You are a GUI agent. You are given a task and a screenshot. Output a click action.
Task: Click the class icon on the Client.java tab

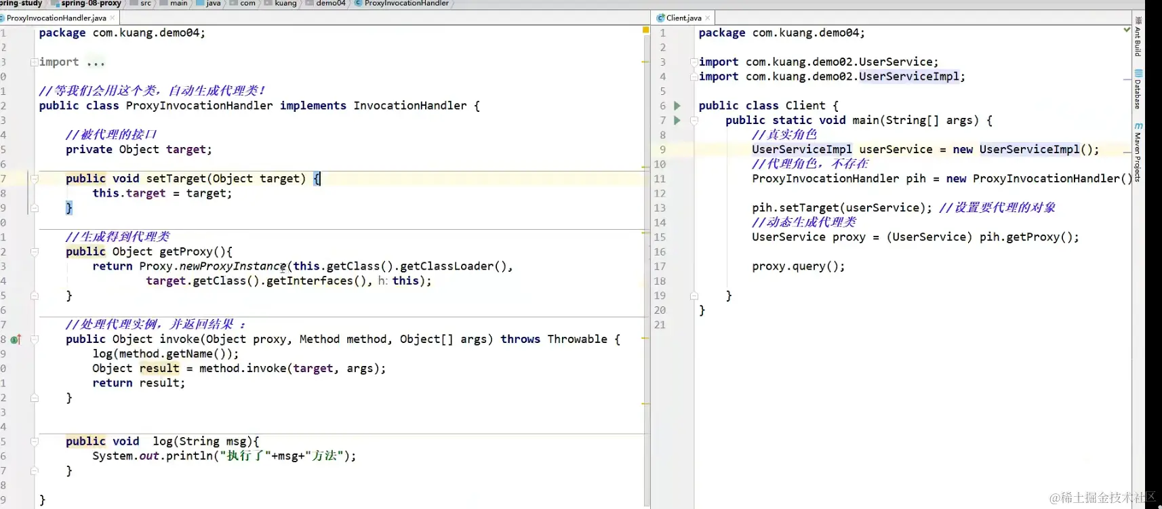pos(660,18)
